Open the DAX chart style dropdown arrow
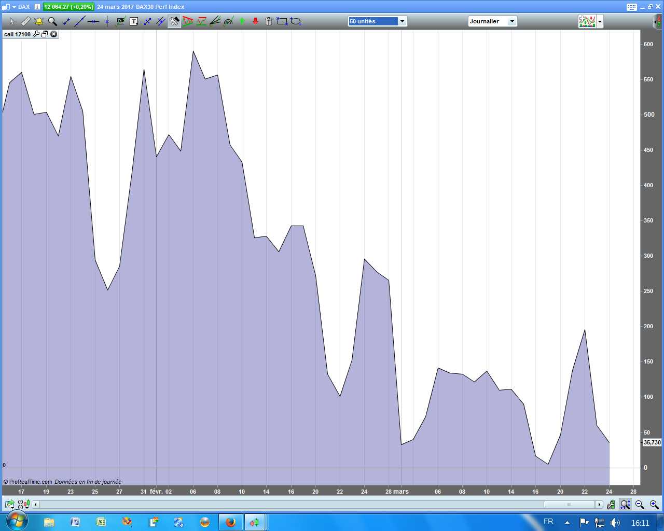The image size is (664, 531). (x=14, y=7)
